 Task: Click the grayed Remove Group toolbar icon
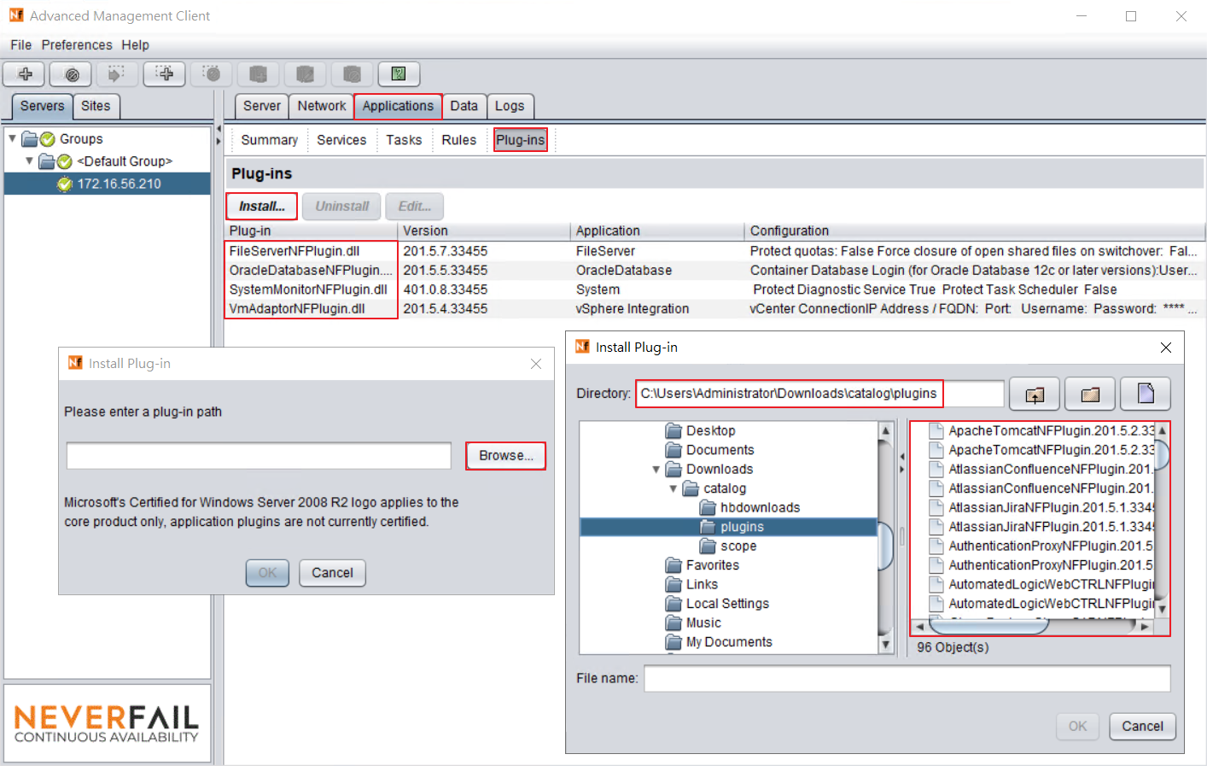(212, 74)
